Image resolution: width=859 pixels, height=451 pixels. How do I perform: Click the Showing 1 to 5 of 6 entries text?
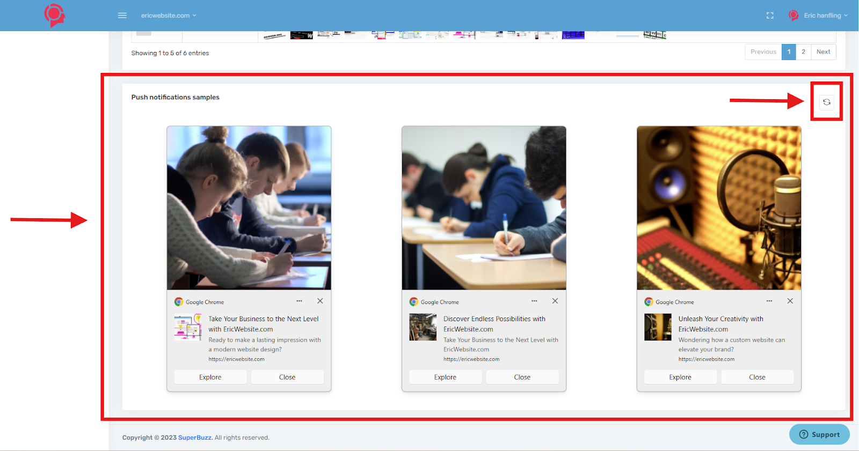(x=170, y=53)
